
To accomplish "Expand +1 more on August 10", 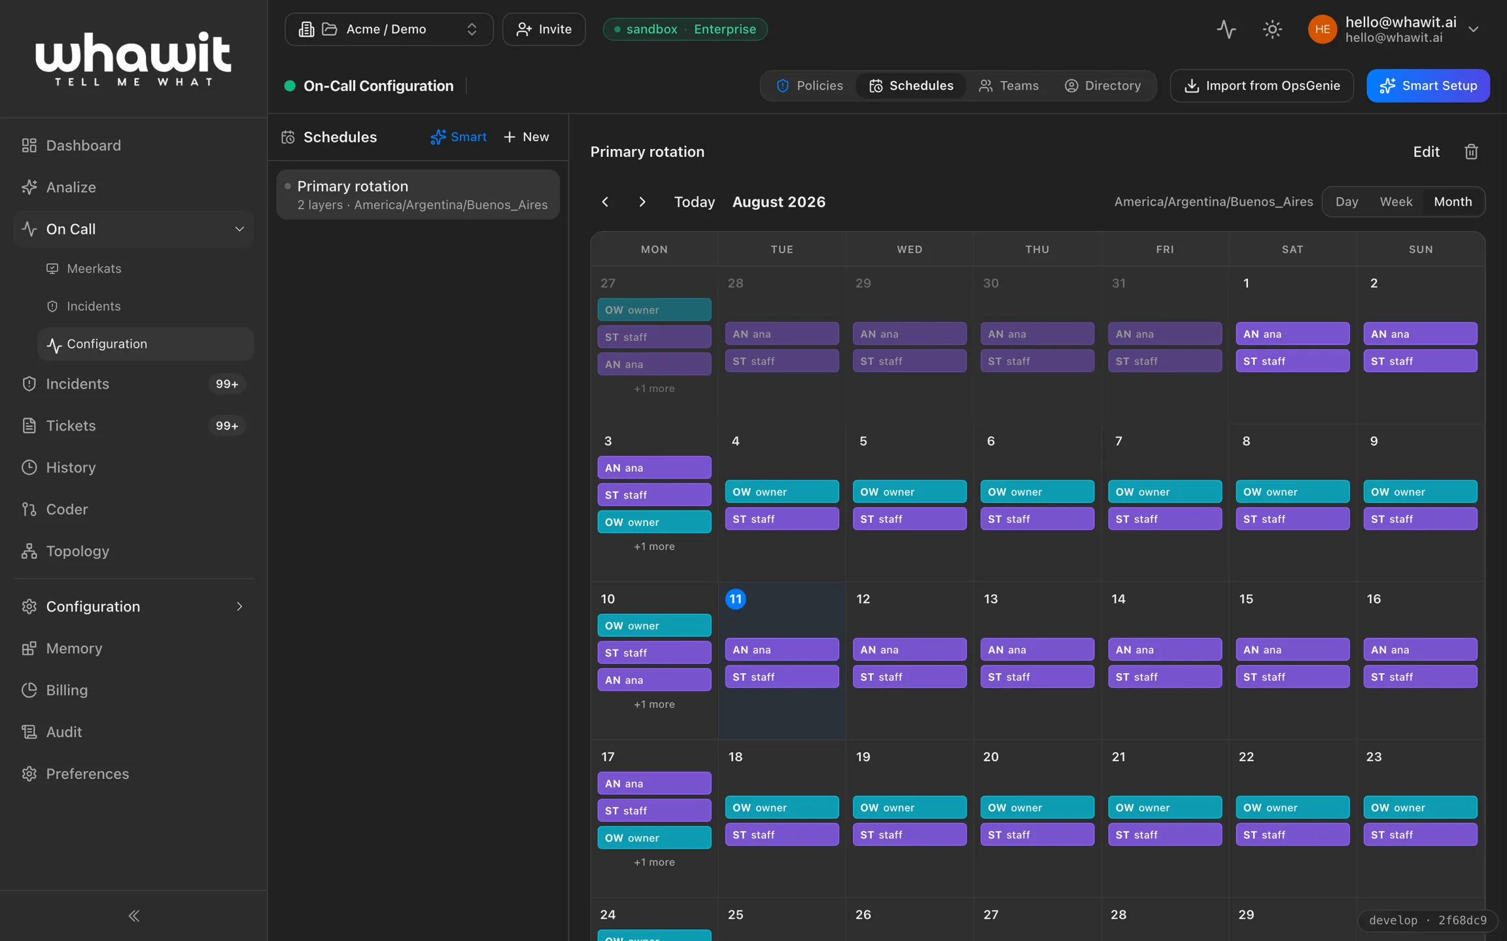I will click(x=654, y=704).
